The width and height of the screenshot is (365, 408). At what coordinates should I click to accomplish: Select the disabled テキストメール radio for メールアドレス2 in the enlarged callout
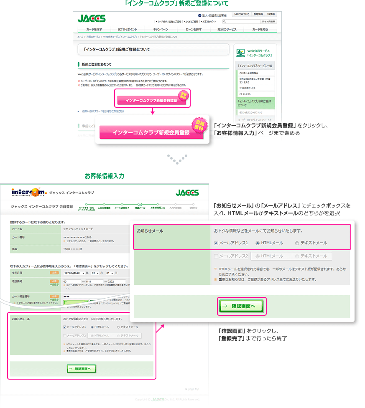297,256
